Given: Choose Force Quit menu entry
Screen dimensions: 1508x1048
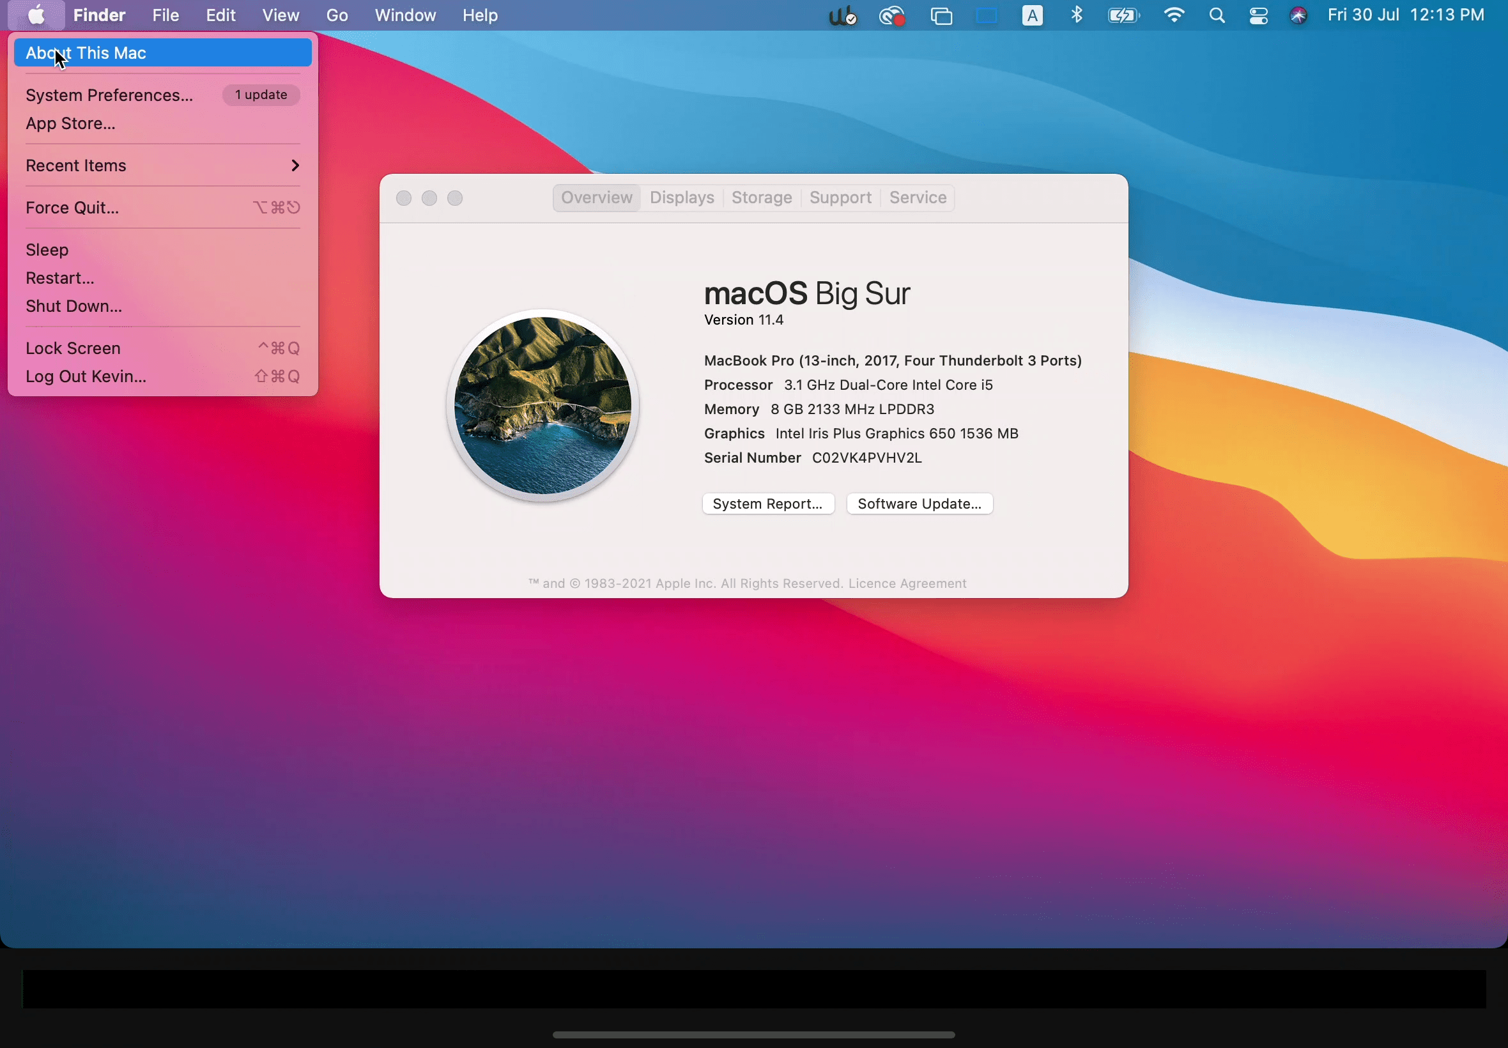Looking at the screenshot, I should [x=163, y=208].
